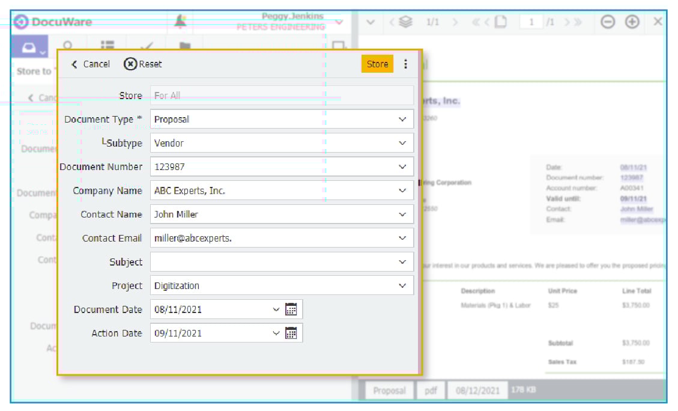
Task: Open user menu for Peggy Jenkins
Action: pos(339,22)
